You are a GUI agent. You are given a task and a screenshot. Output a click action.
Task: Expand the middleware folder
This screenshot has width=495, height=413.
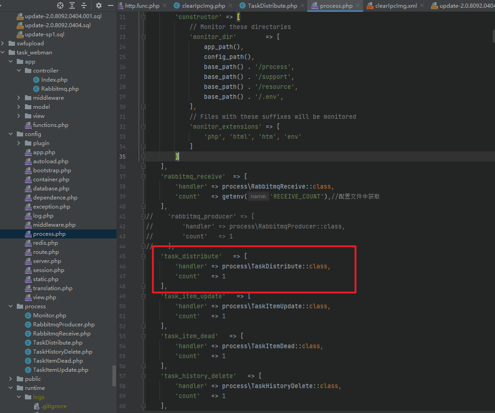[x=19, y=98]
